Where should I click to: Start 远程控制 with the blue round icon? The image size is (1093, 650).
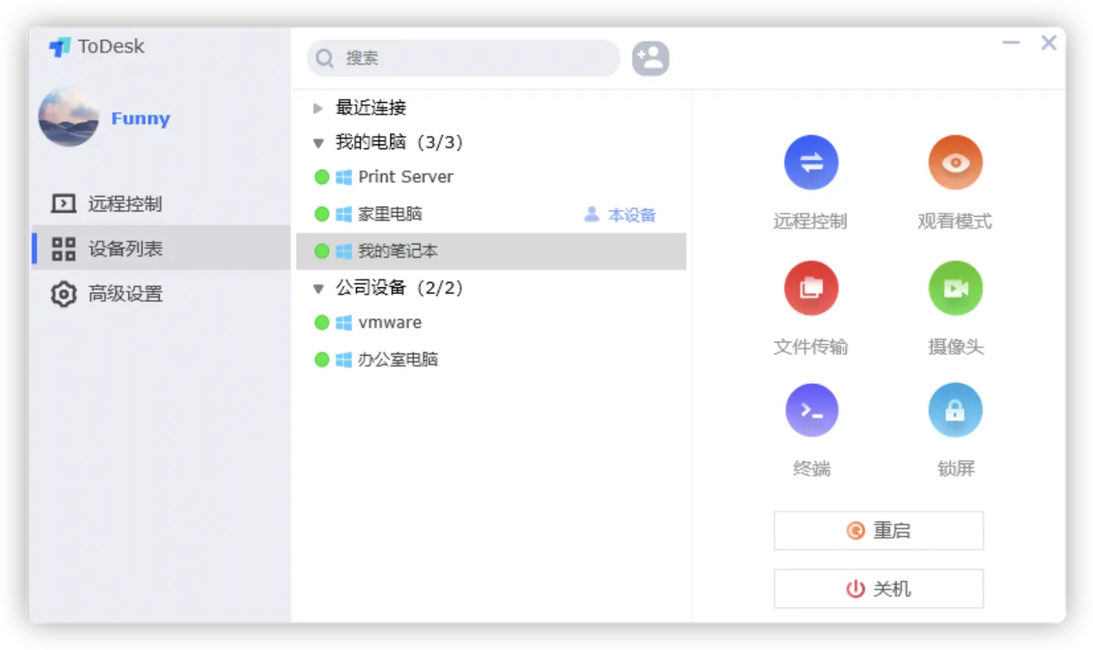click(x=811, y=162)
